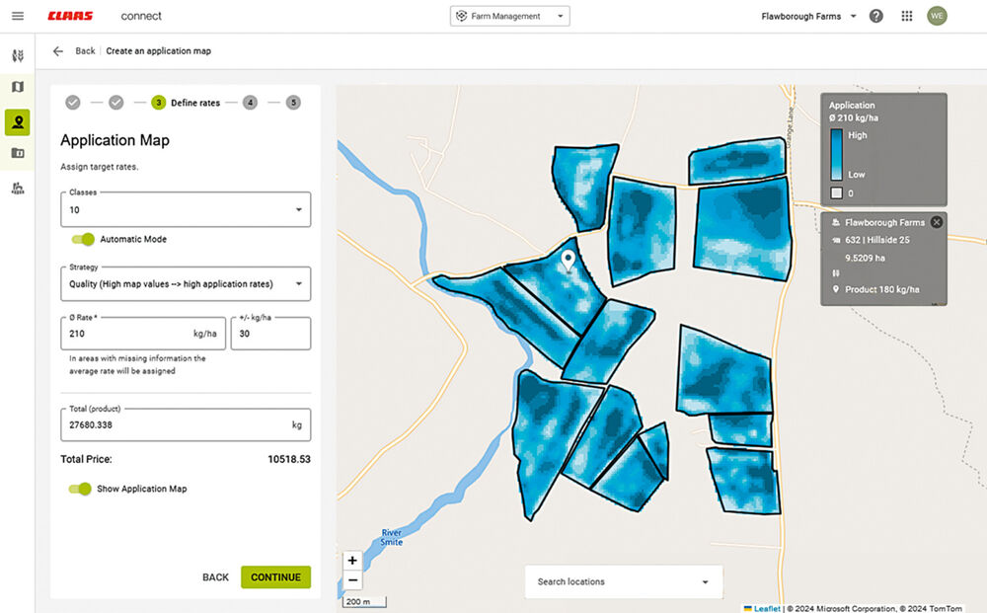The width and height of the screenshot is (987, 613).
Task: Click the zero rate legend checkbox
Action: (836, 193)
